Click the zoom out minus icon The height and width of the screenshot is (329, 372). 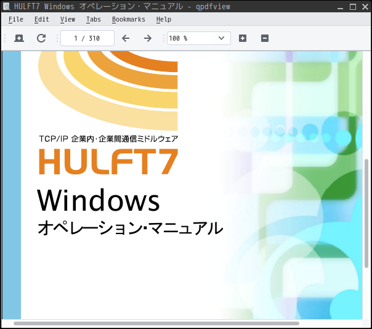[265, 38]
